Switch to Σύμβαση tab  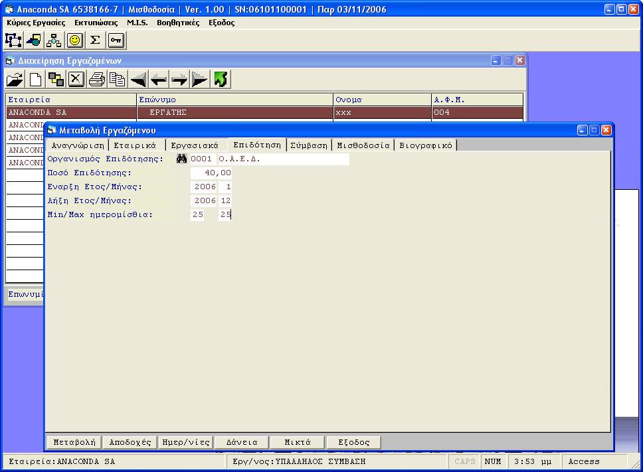pyautogui.click(x=309, y=145)
